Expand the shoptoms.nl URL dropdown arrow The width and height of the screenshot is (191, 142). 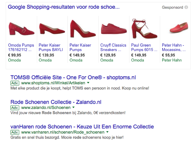[88, 83]
